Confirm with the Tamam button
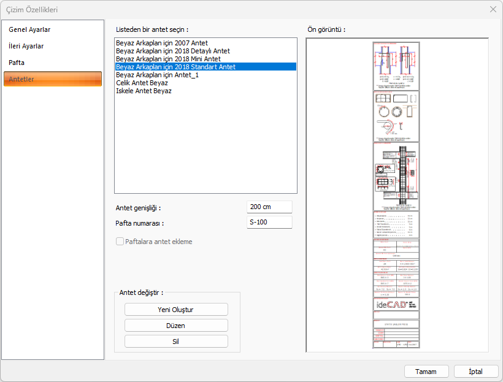The height and width of the screenshot is (382, 503). click(x=426, y=372)
